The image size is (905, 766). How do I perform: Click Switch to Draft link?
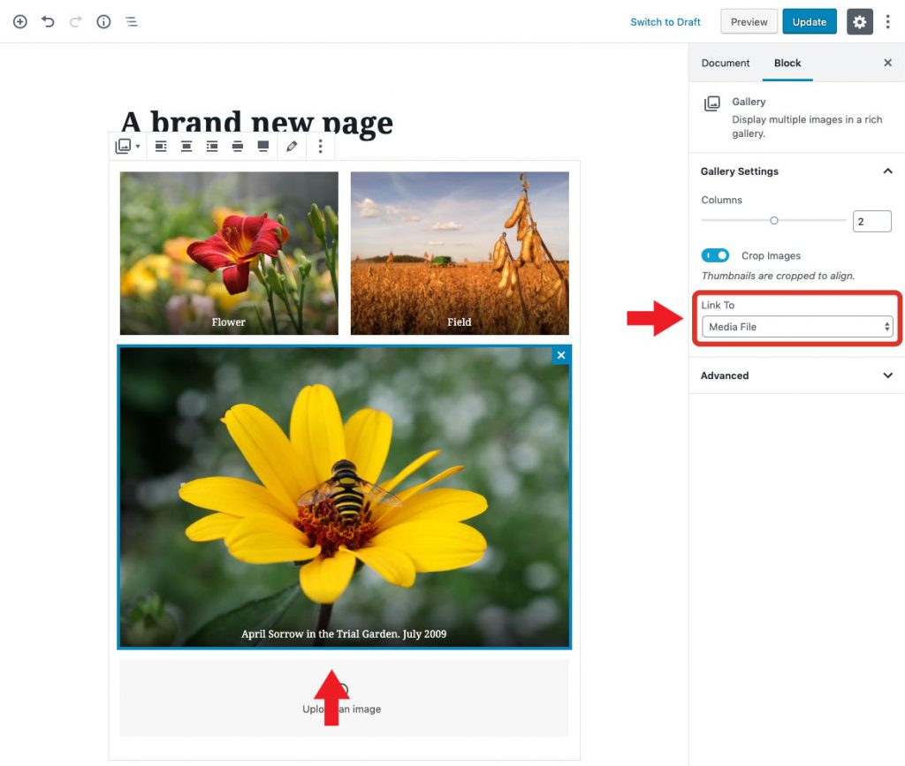[x=665, y=22]
